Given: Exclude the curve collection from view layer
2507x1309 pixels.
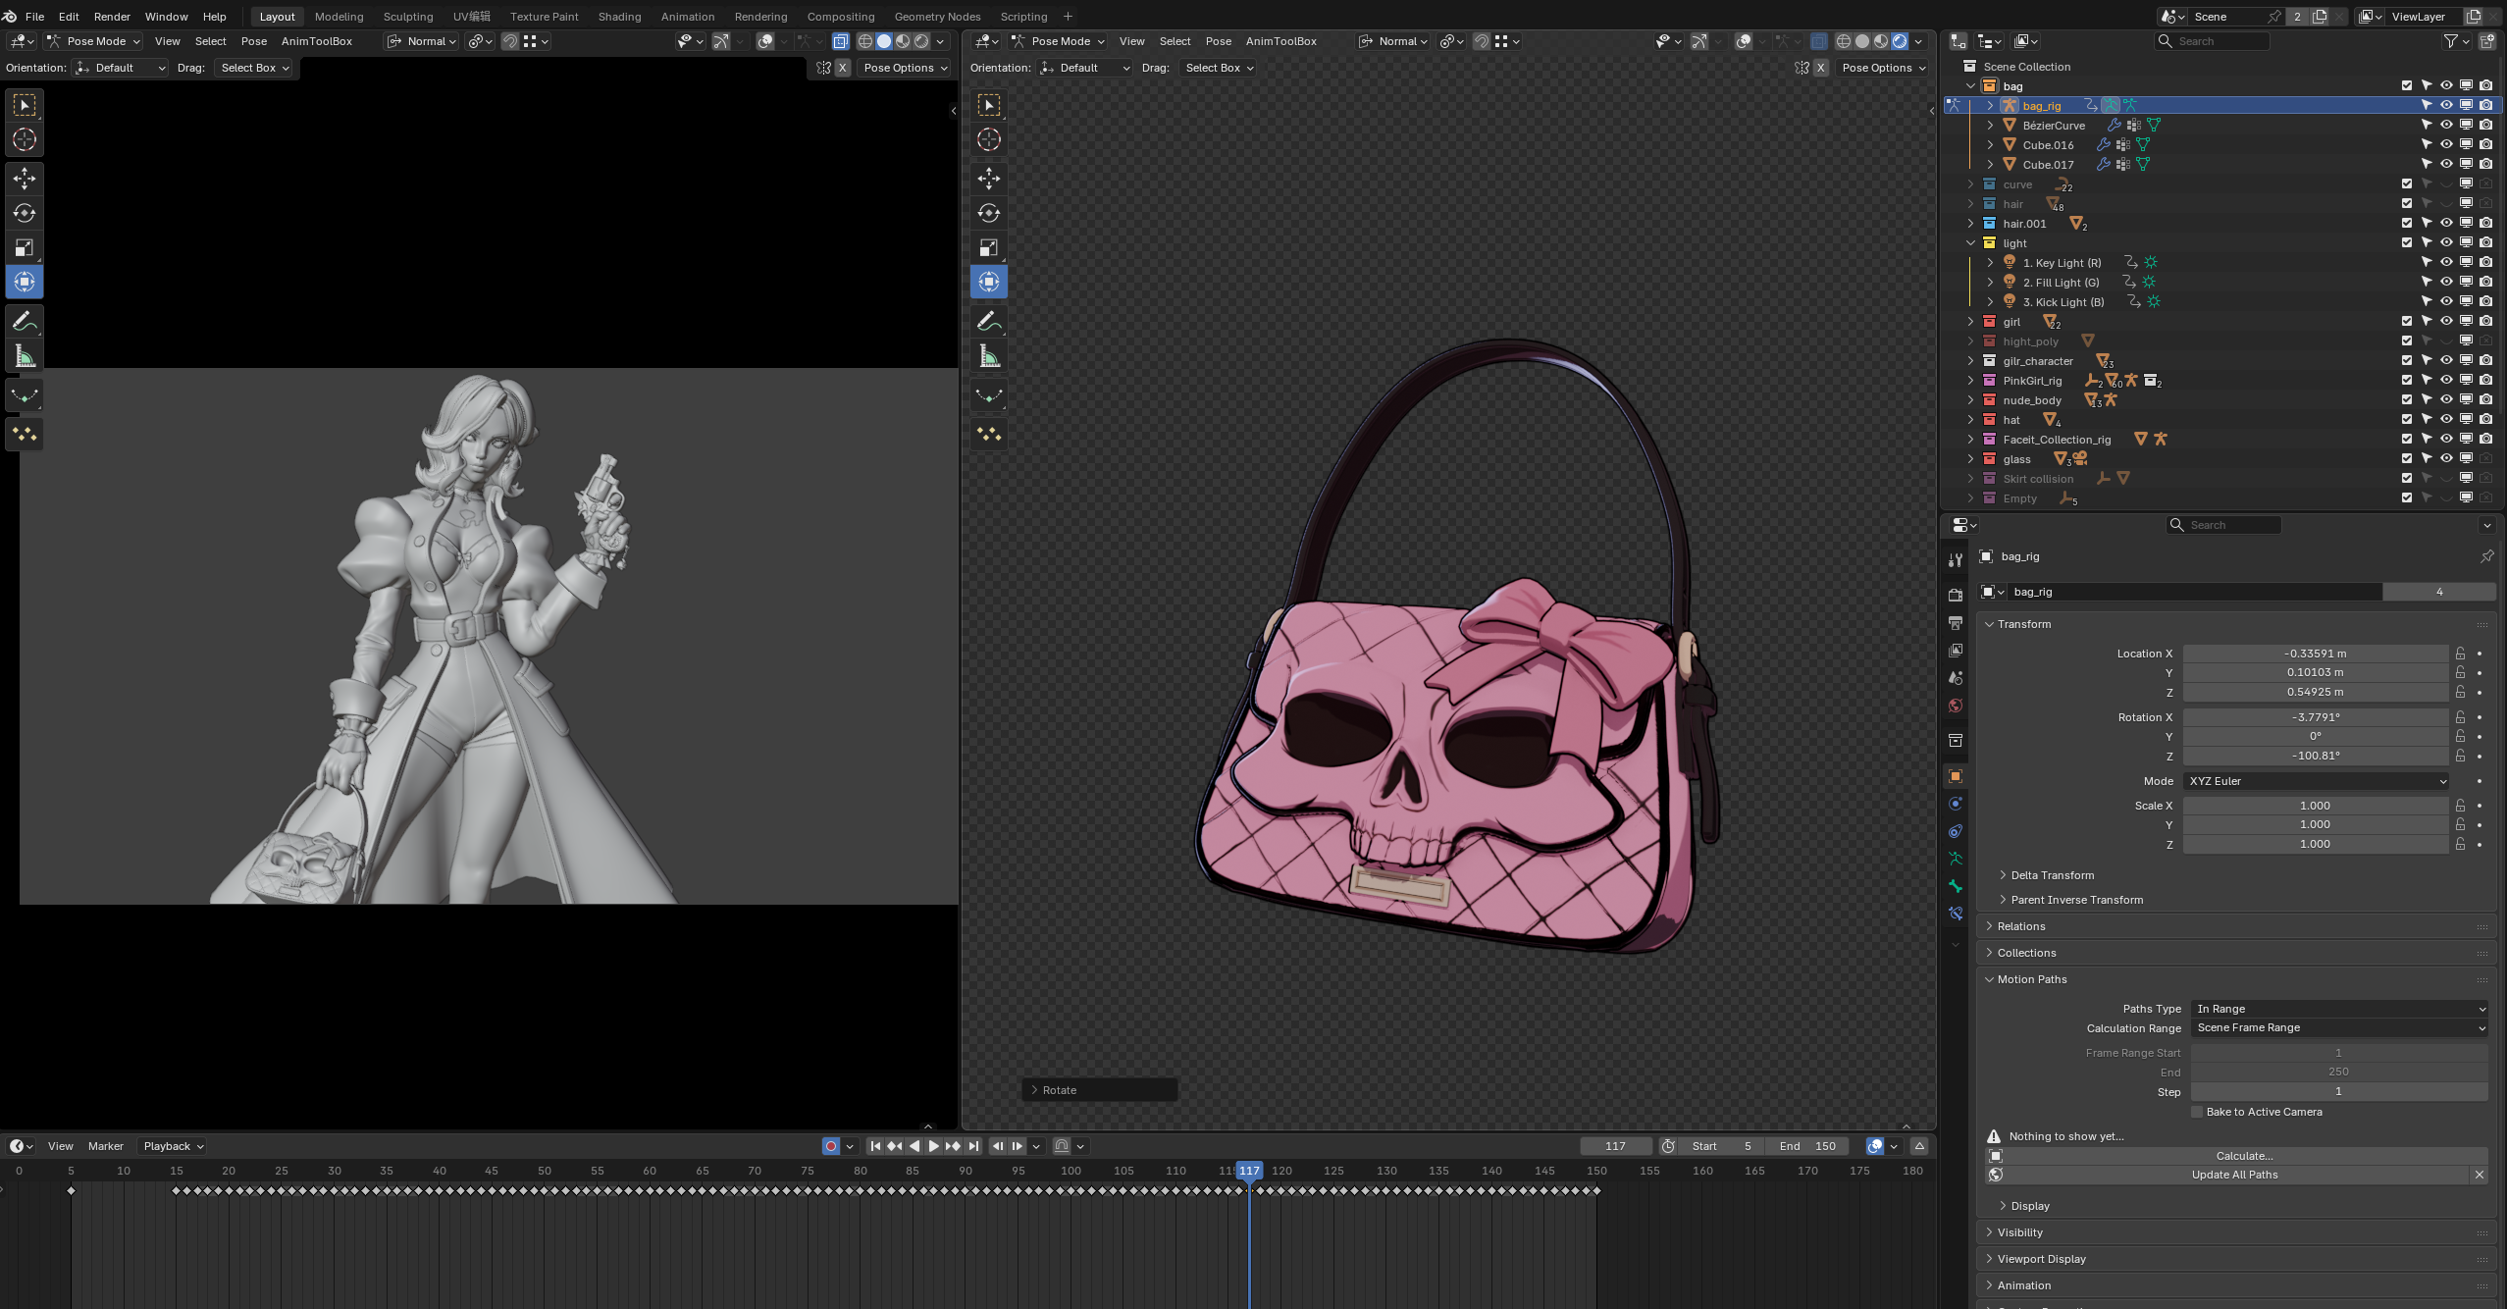Looking at the screenshot, I should [x=2407, y=183].
